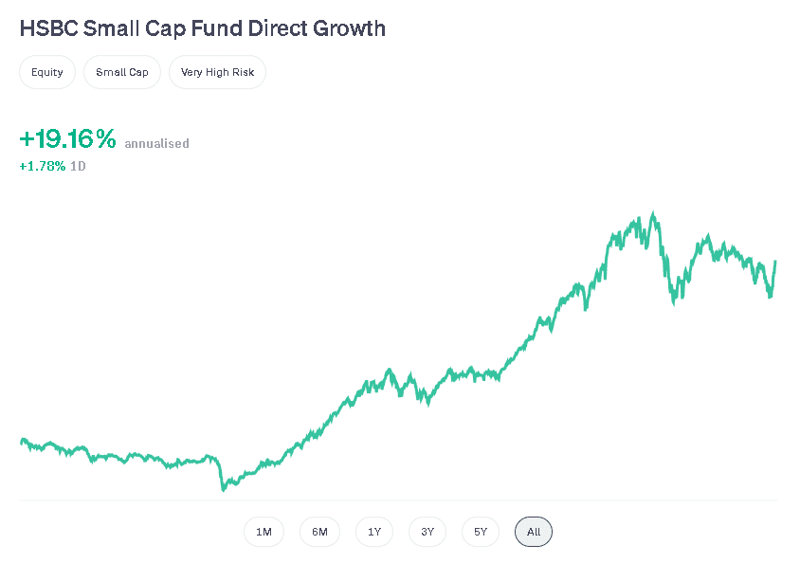Image resolution: width=800 pixels, height=563 pixels.
Task: Click the HSBC Small Cap Fund title
Action: click(x=202, y=28)
